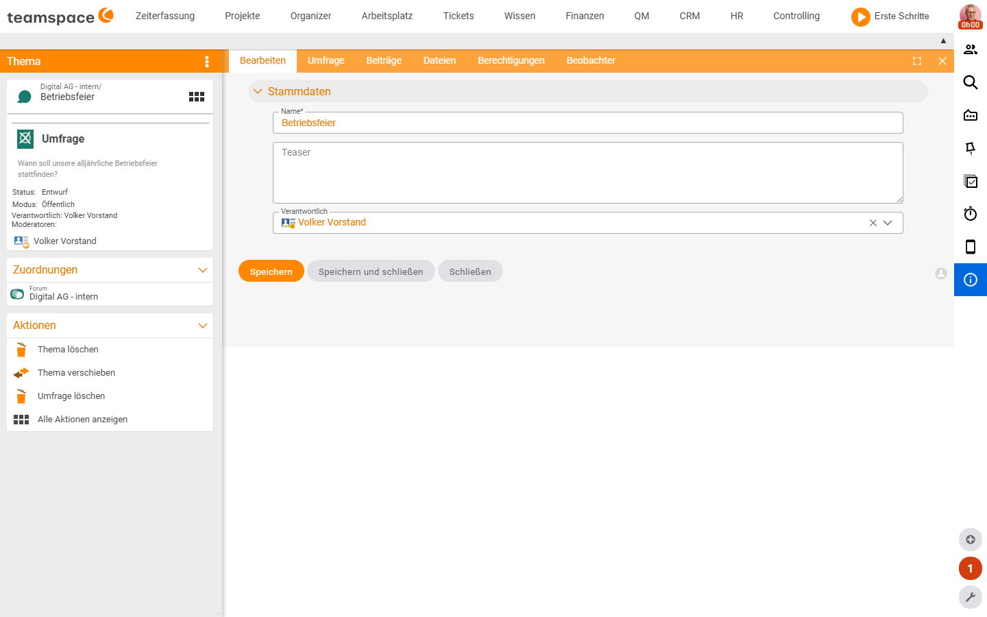The width and height of the screenshot is (987, 617).
Task: Click the orange Speichern button
Action: (x=271, y=271)
